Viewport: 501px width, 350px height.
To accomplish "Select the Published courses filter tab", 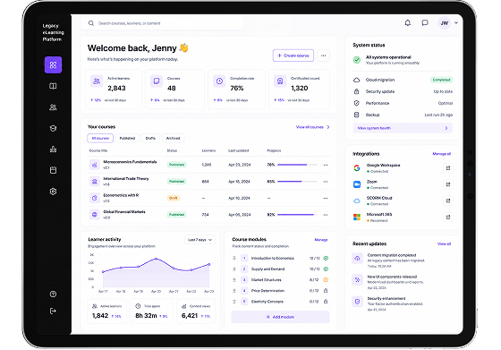I will 127,138.
